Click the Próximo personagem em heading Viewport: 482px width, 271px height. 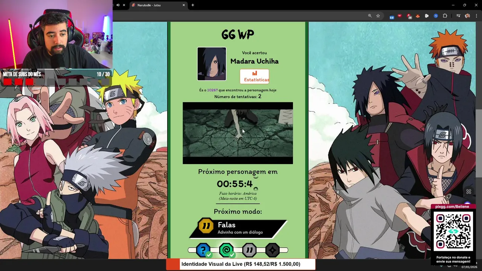pyautogui.click(x=238, y=172)
